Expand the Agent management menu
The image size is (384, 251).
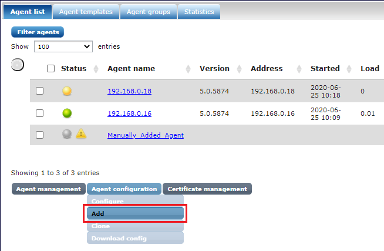pyautogui.click(x=48, y=189)
